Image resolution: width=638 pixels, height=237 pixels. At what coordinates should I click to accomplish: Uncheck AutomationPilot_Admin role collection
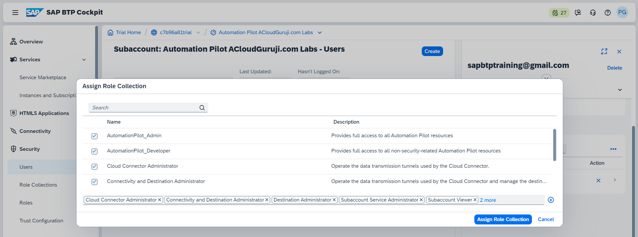click(94, 136)
